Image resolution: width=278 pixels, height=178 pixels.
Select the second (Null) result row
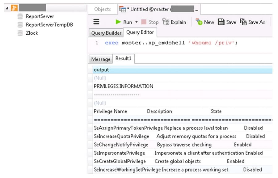[183, 103]
